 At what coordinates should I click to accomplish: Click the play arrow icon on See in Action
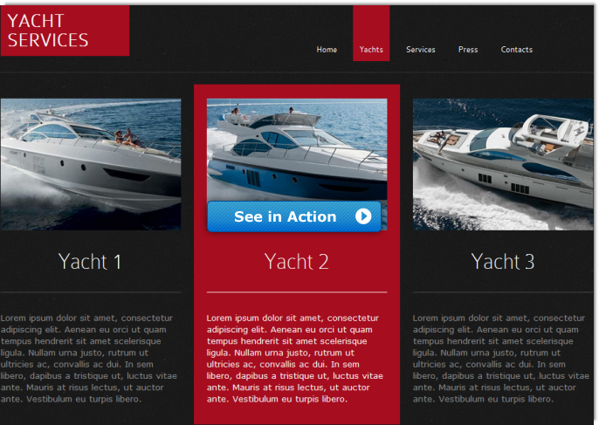(363, 216)
